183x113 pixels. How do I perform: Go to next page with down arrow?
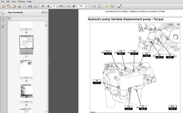pyautogui.click(x=48, y=6)
